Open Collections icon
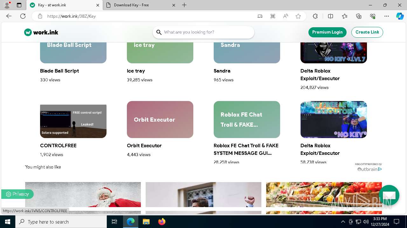 coord(359,16)
